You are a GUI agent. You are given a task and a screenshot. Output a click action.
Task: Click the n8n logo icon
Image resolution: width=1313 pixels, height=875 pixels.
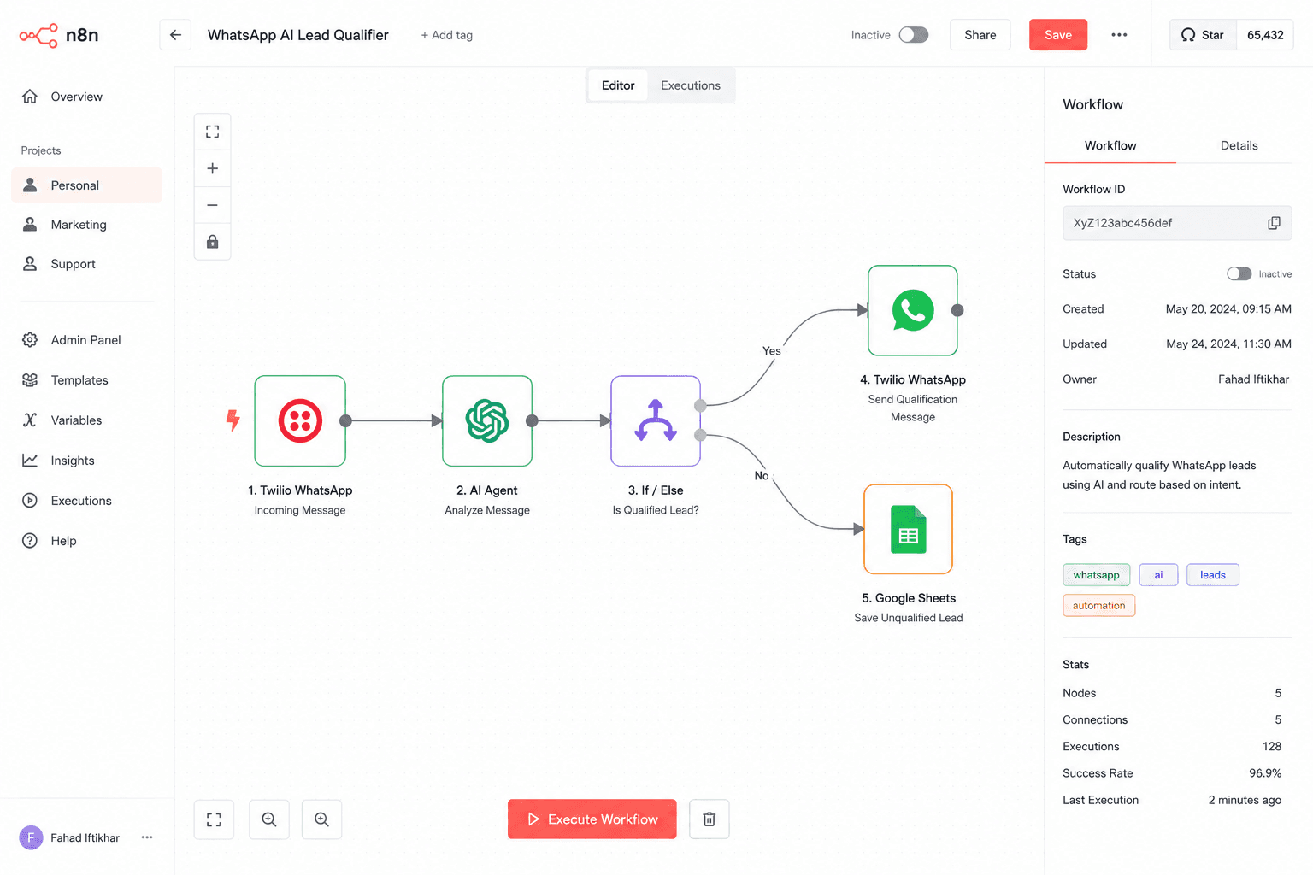38,35
